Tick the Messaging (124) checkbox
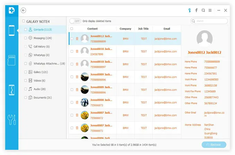 click(26, 38)
